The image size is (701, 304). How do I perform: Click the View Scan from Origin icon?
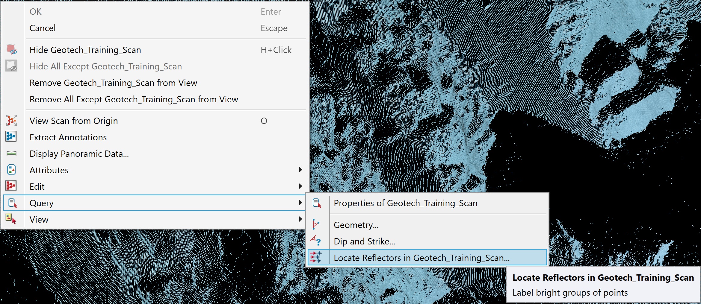coord(12,121)
